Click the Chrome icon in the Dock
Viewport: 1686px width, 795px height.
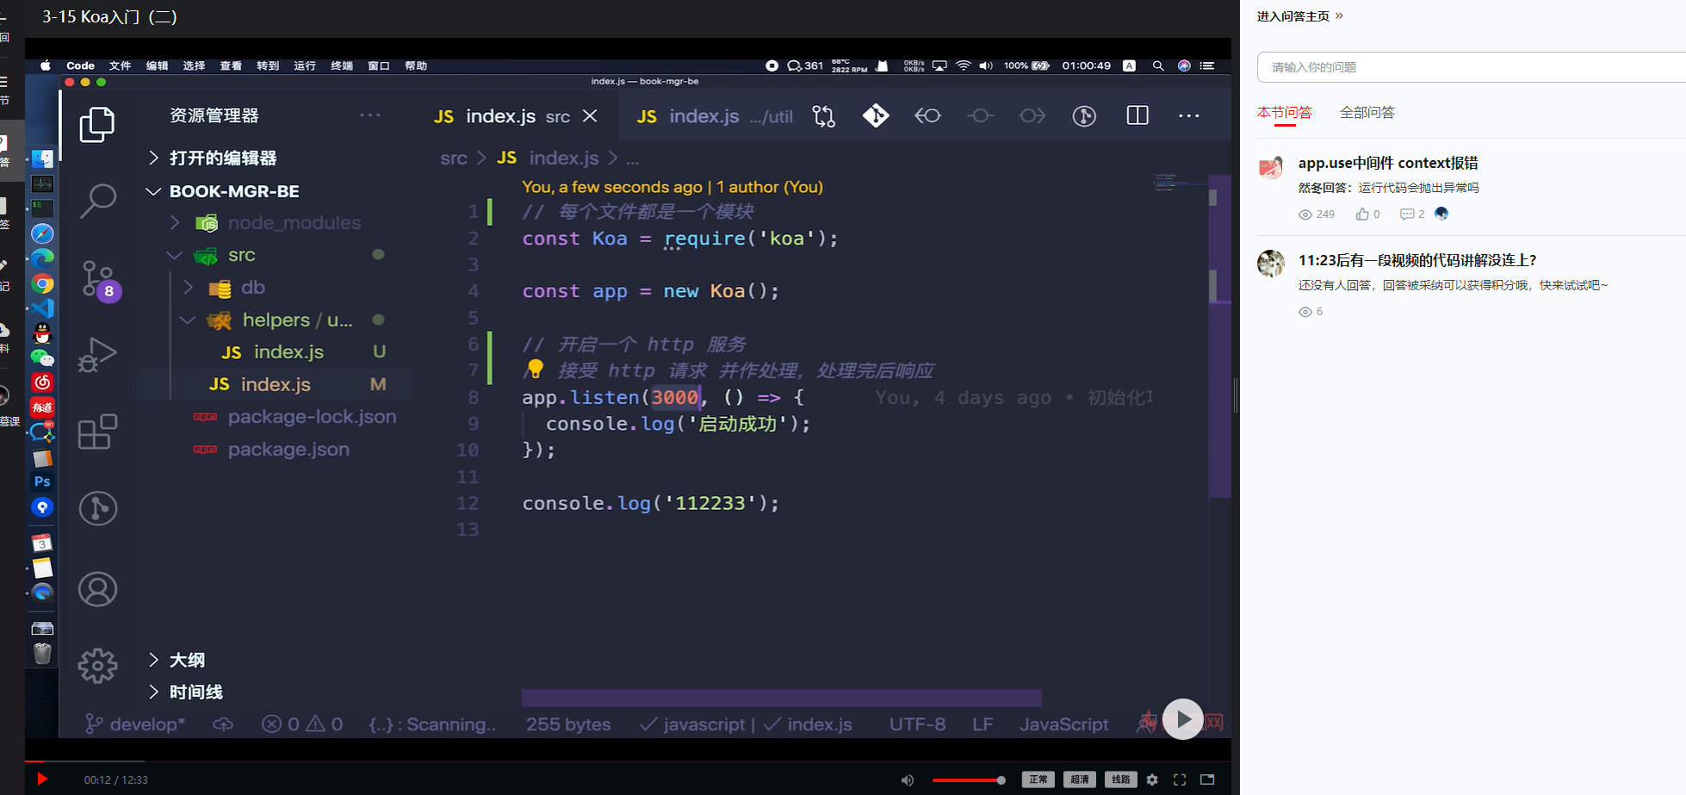click(42, 283)
